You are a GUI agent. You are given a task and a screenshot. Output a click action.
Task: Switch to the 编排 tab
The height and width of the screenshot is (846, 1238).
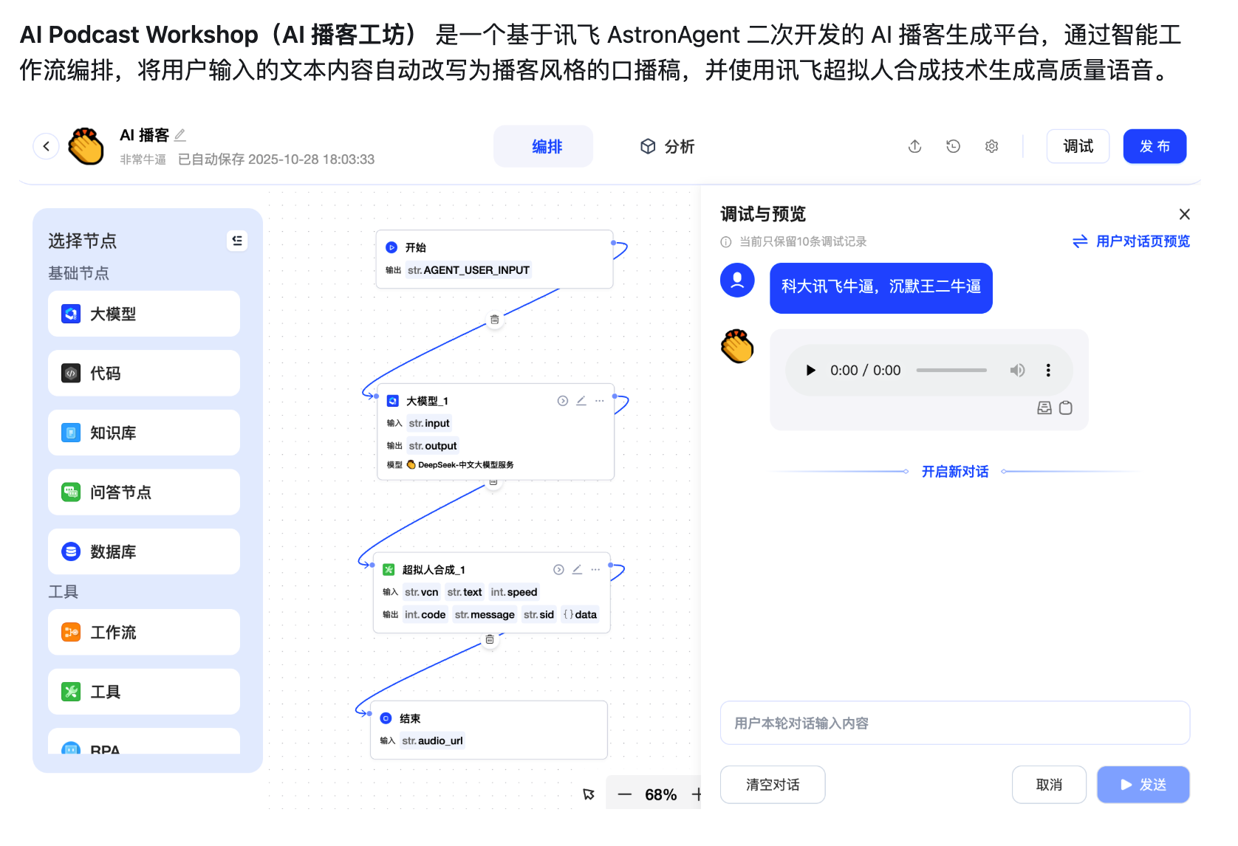[x=546, y=146]
